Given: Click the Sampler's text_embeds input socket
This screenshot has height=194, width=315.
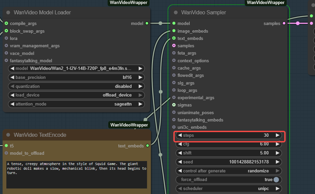Looking at the screenshot, I should 174,38.
